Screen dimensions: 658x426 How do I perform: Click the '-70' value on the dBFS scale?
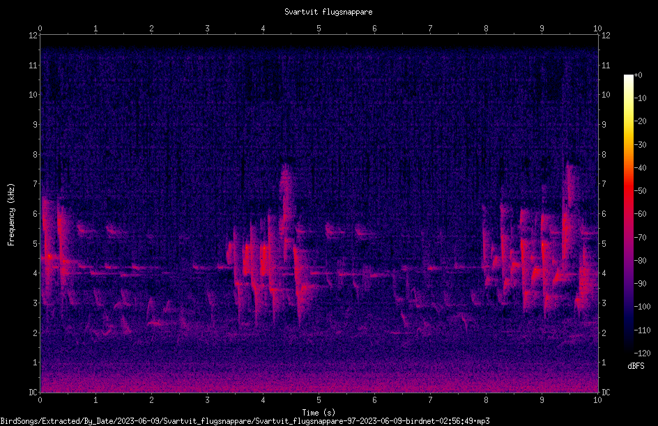641,238
